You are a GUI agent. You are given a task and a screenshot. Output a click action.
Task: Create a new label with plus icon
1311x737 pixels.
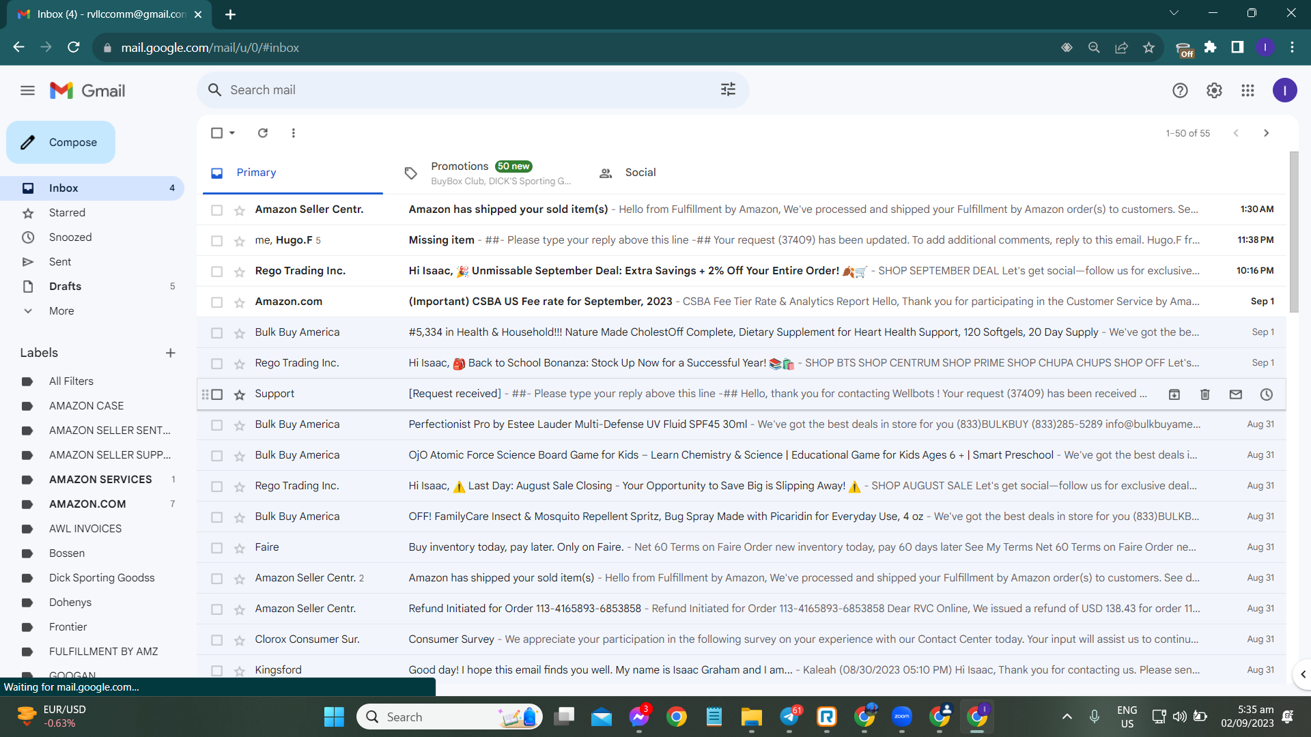[171, 353]
